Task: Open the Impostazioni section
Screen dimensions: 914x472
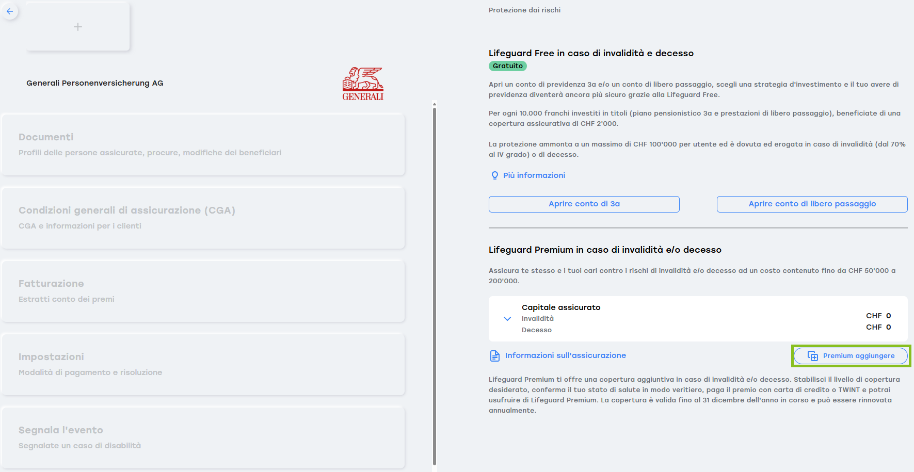Action: tap(203, 364)
